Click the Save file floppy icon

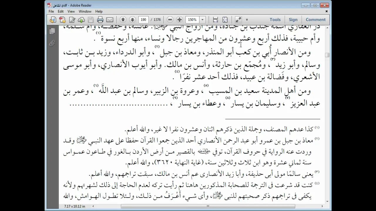[91, 20]
